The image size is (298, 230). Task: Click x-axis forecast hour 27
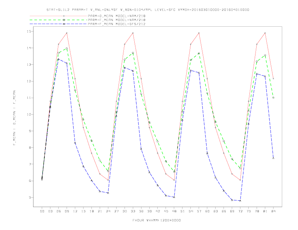[x=116, y=211]
